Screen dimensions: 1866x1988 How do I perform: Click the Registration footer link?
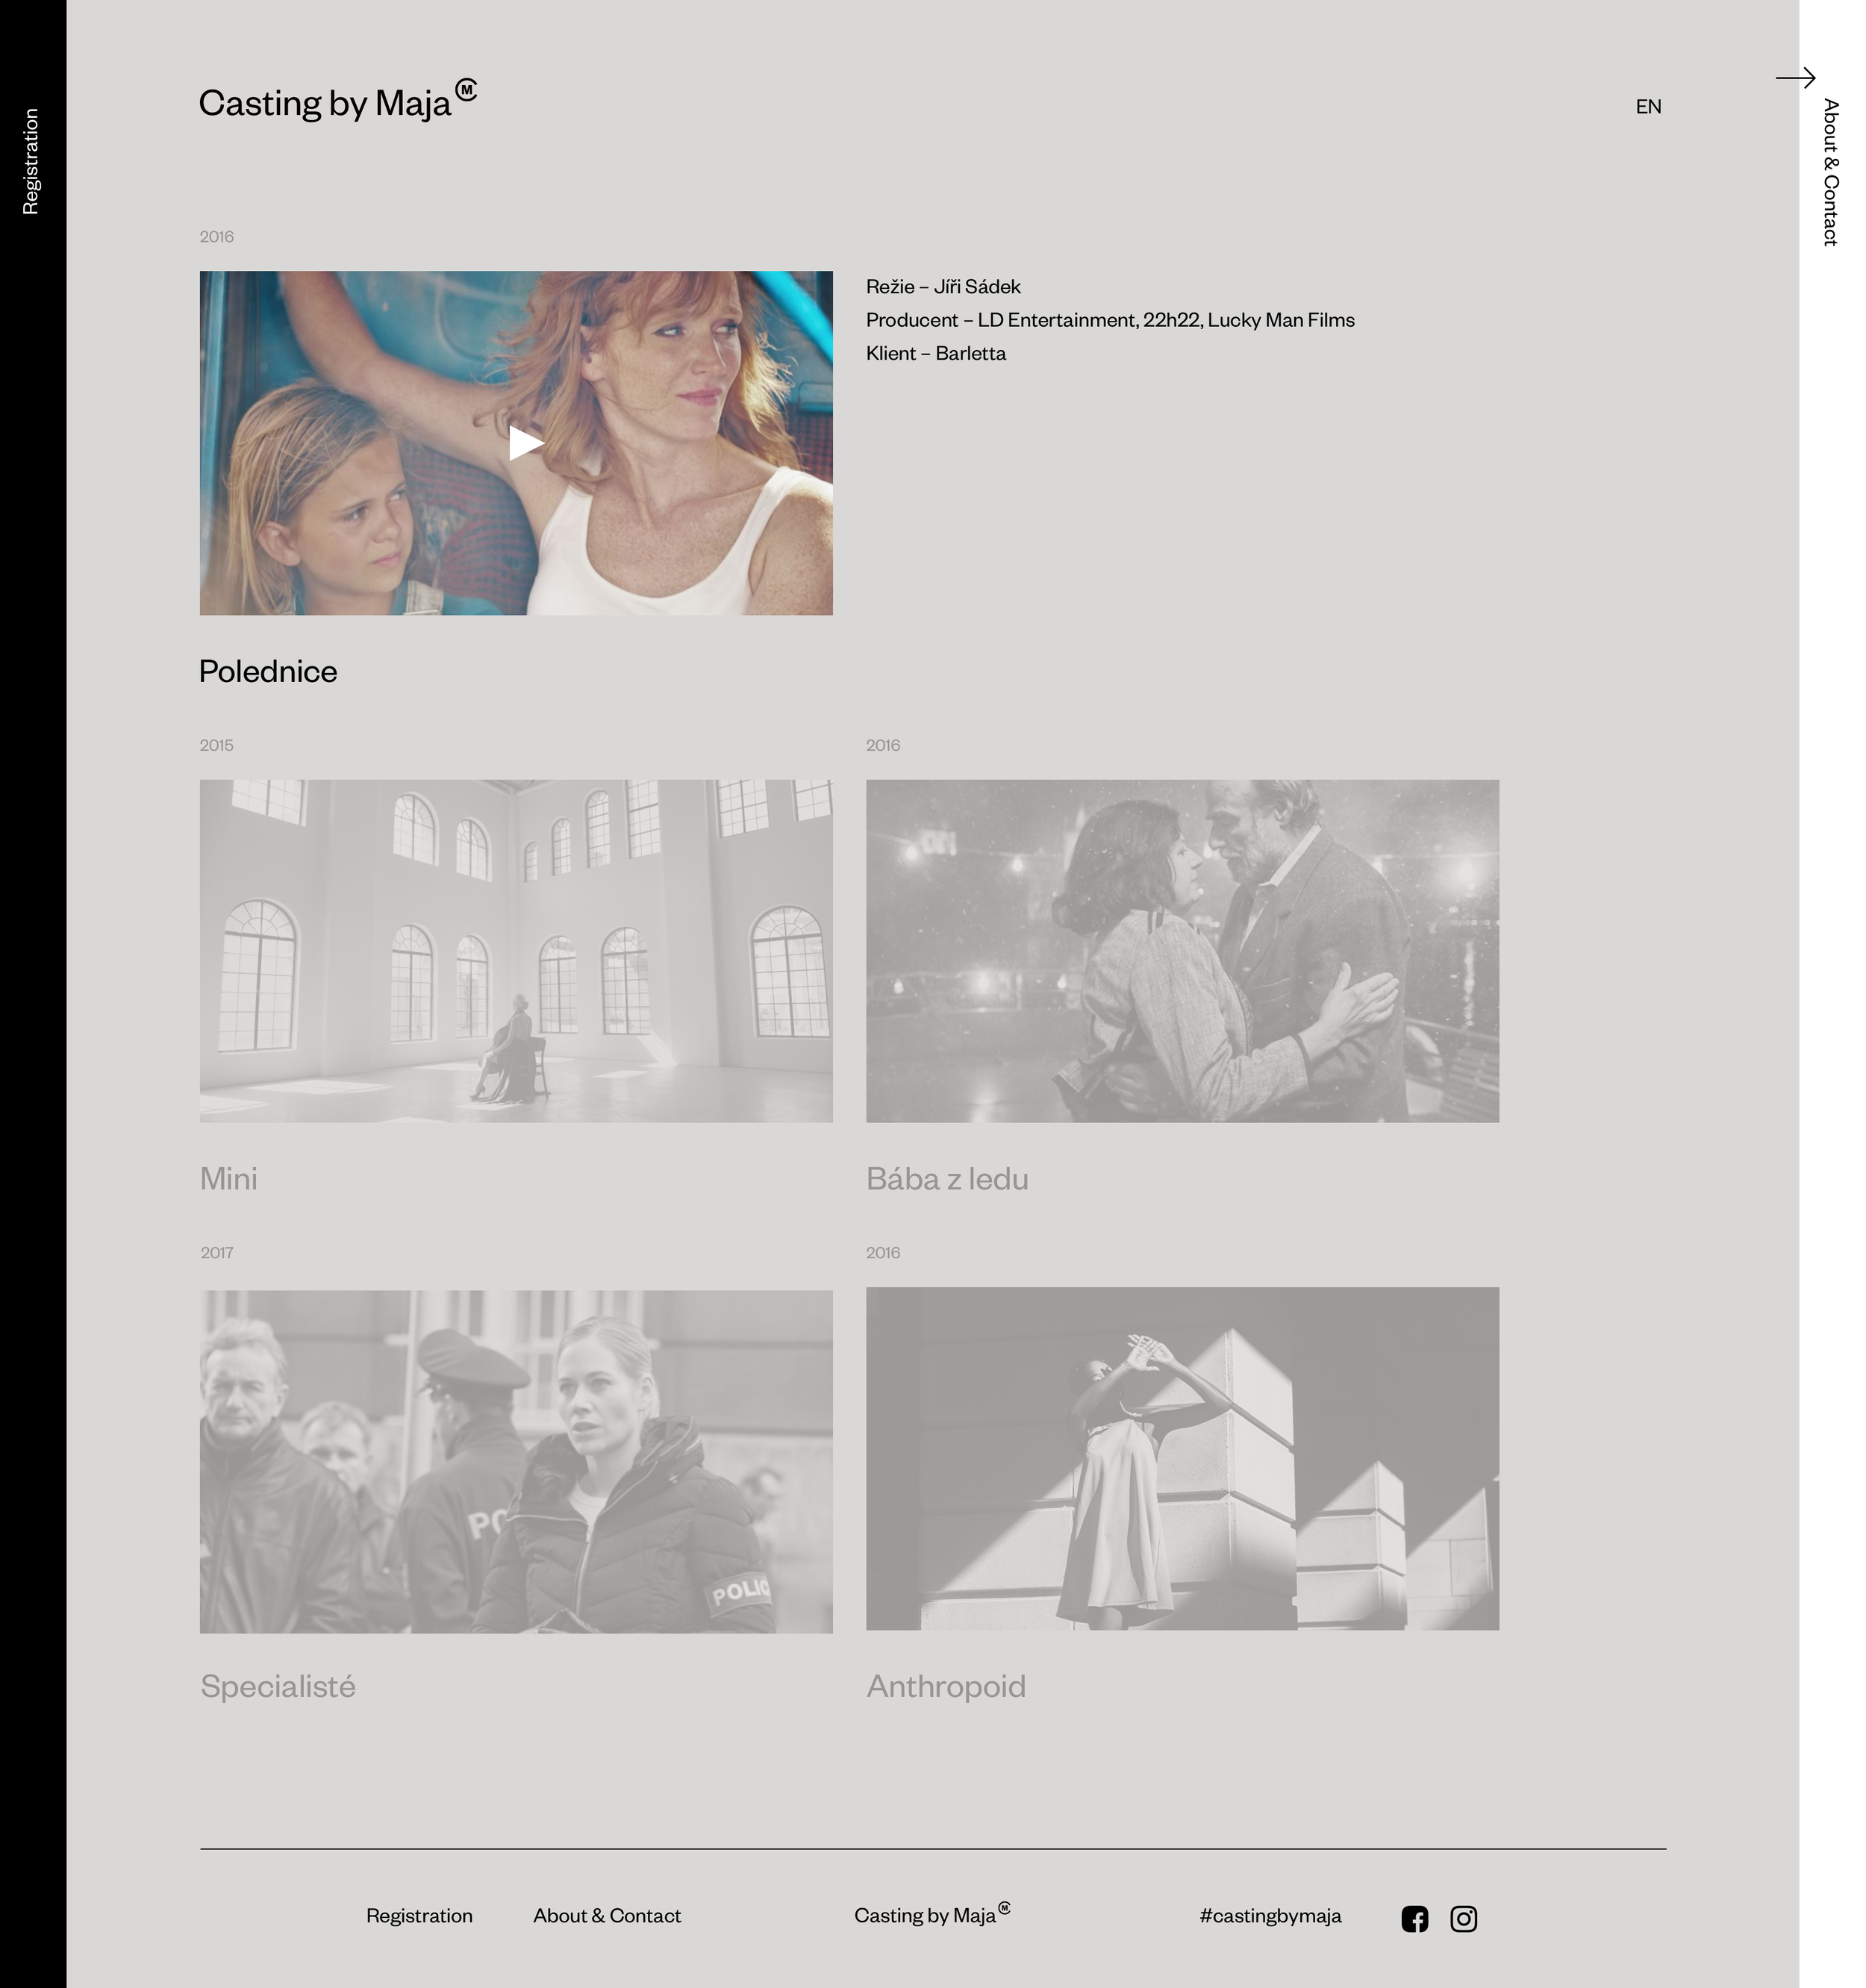[419, 1915]
